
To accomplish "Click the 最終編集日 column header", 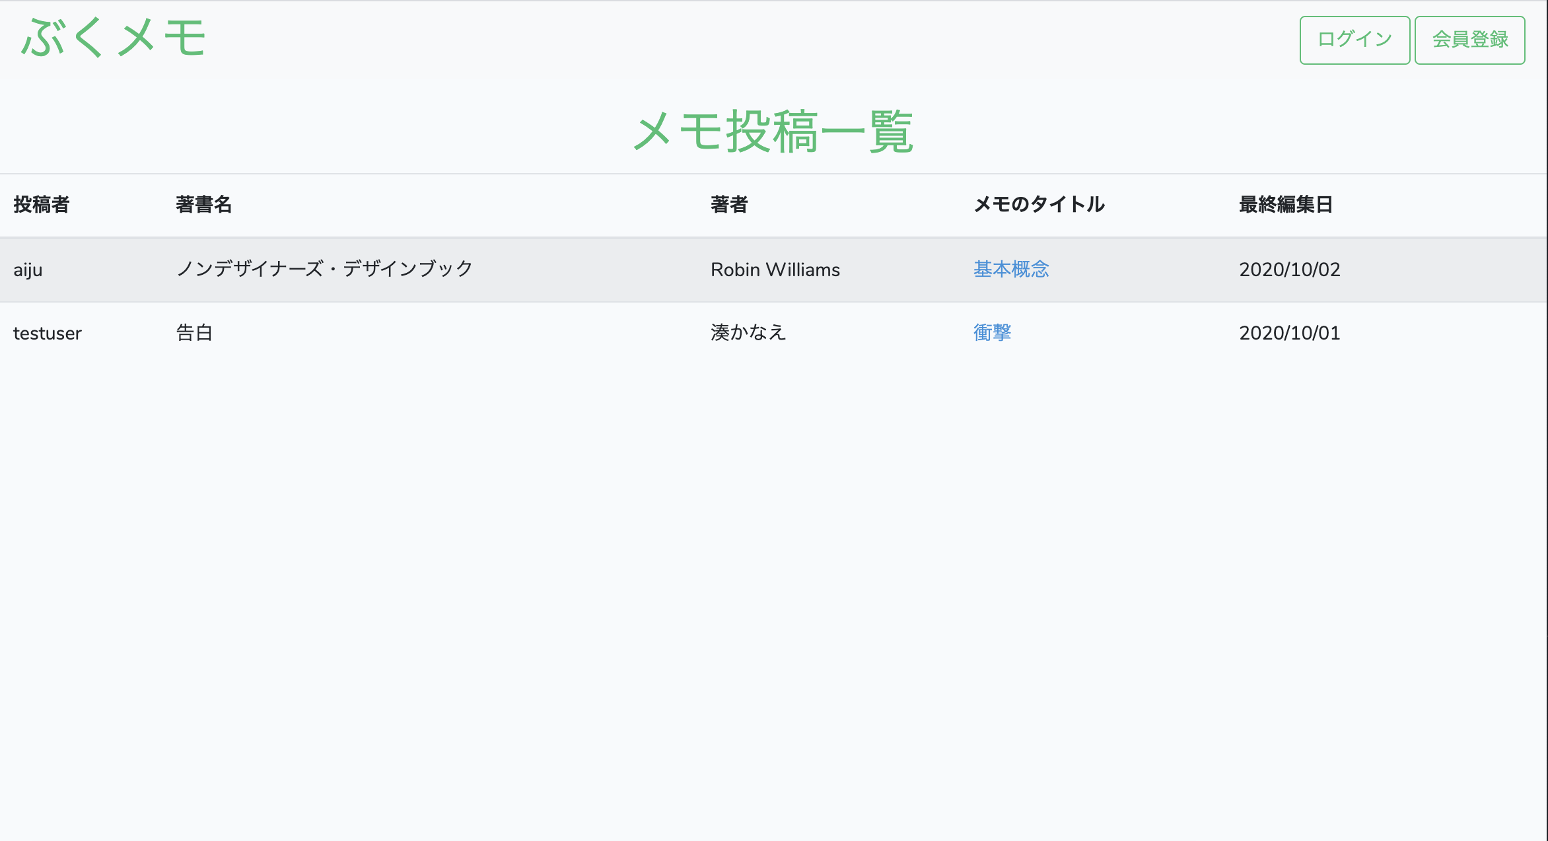I will (1286, 205).
